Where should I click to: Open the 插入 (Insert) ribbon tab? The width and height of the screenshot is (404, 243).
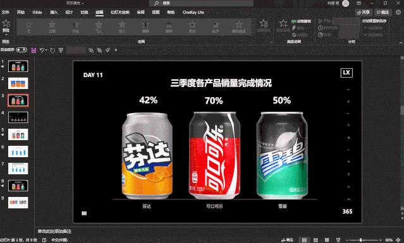tap(54, 13)
